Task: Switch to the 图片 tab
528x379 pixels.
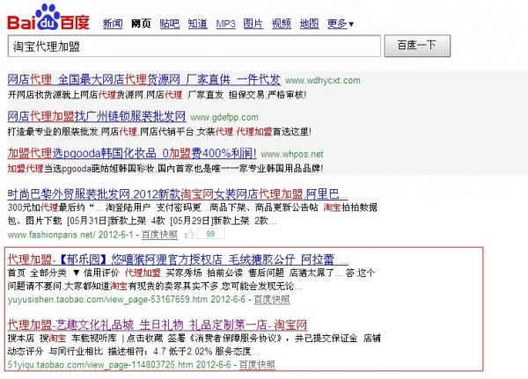Action: click(255, 21)
